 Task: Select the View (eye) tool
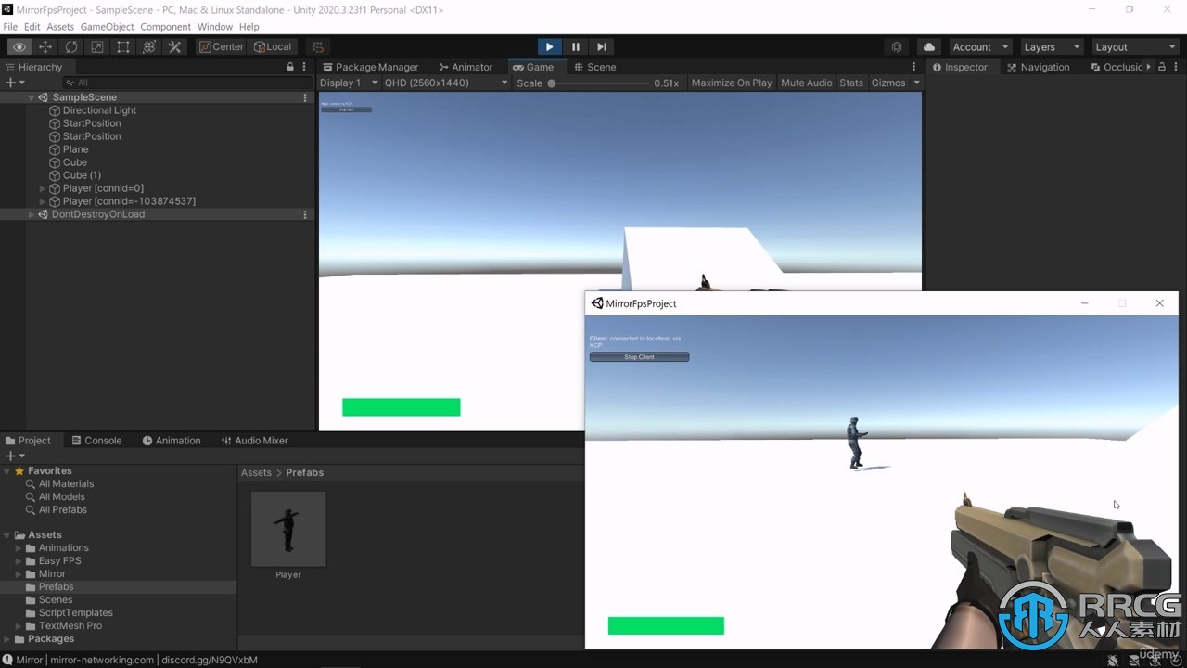coord(19,46)
